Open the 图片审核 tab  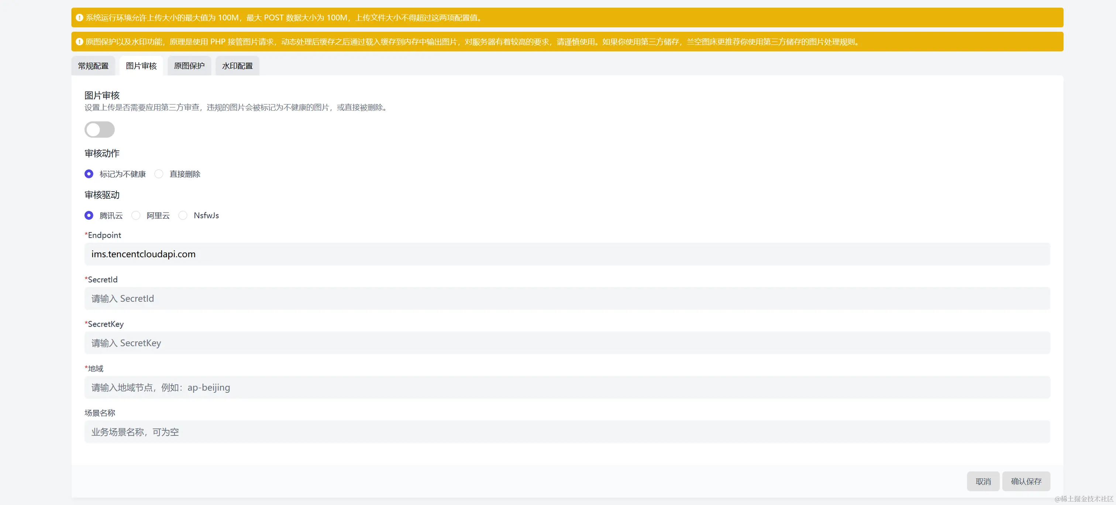pyautogui.click(x=141, y=66)
